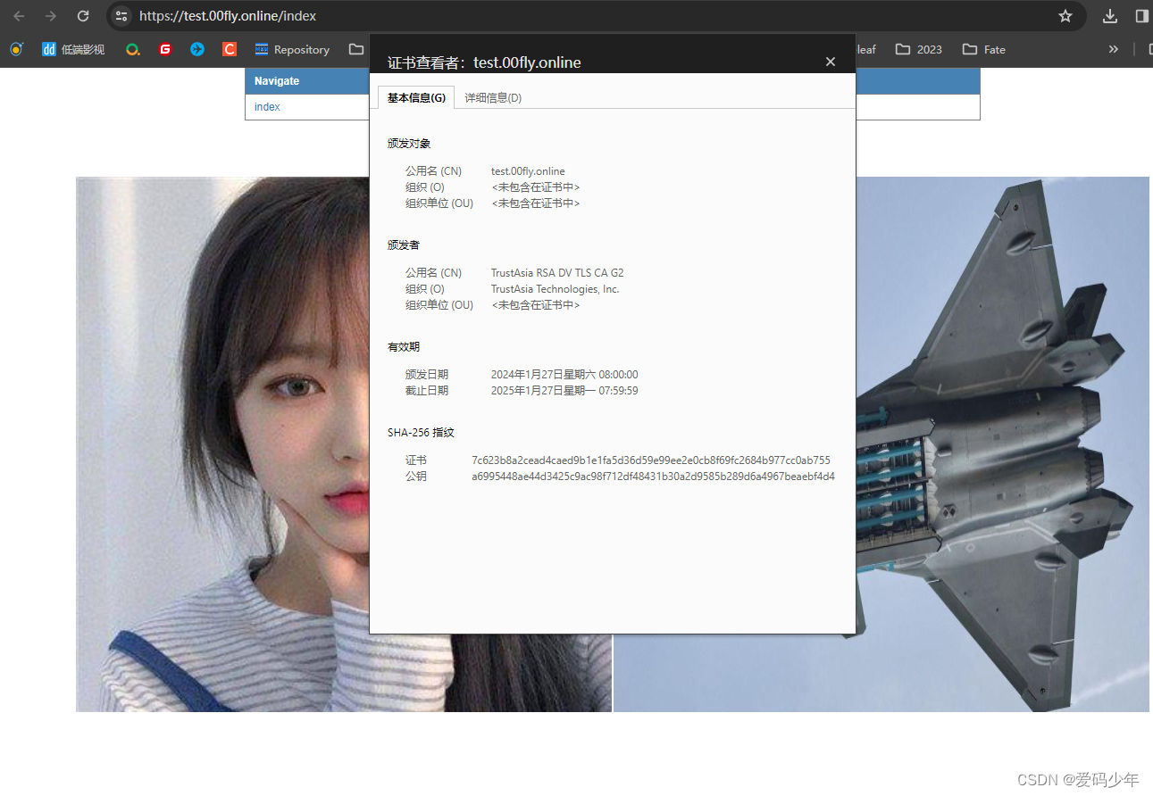This screenshot has height=796, width=1153.
Task: Show hidden bookmarks with double chevron
Action: pos(1113,50)
